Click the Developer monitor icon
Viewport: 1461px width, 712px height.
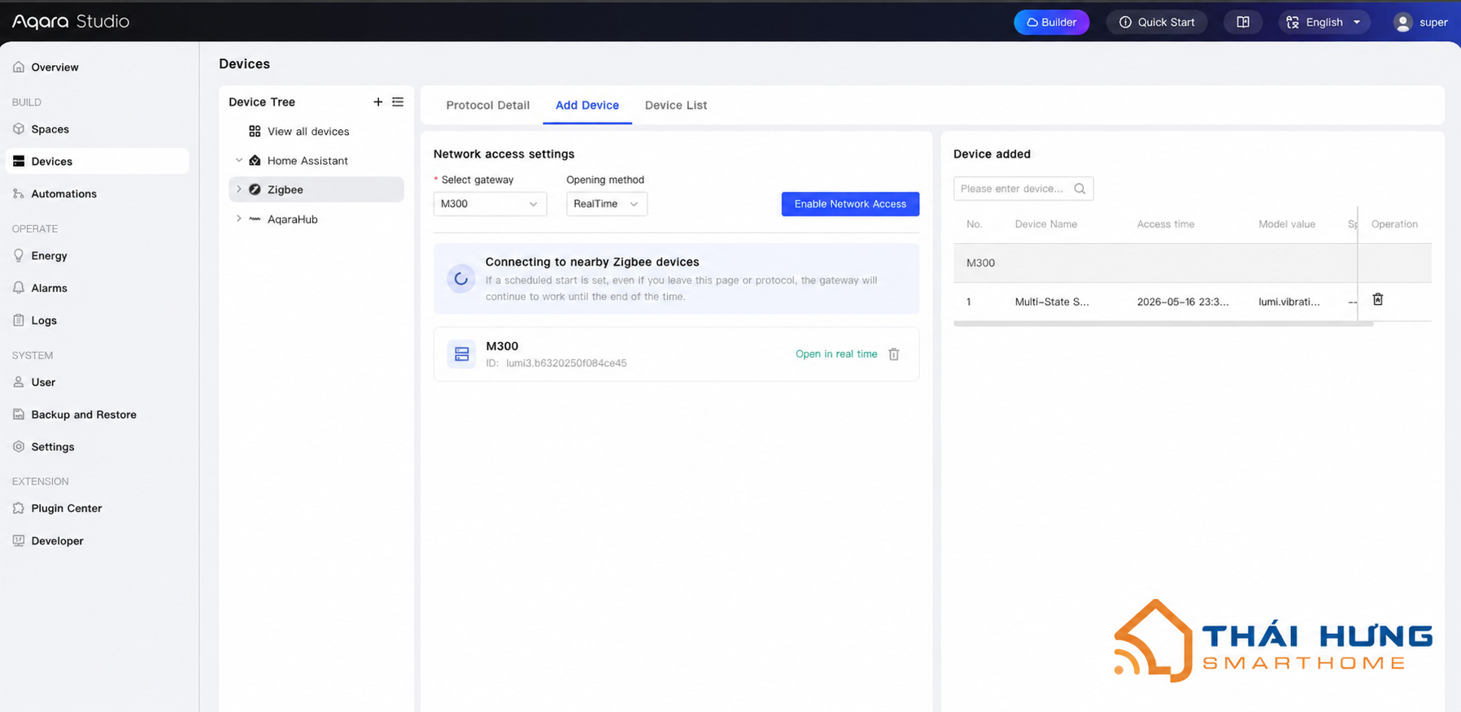(19, 541)
